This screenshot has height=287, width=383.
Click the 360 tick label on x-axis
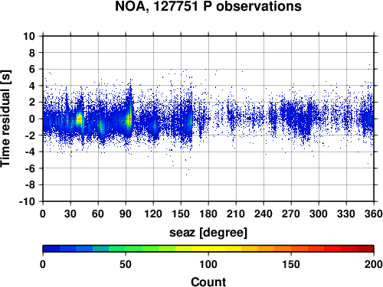tap(374, 214)
